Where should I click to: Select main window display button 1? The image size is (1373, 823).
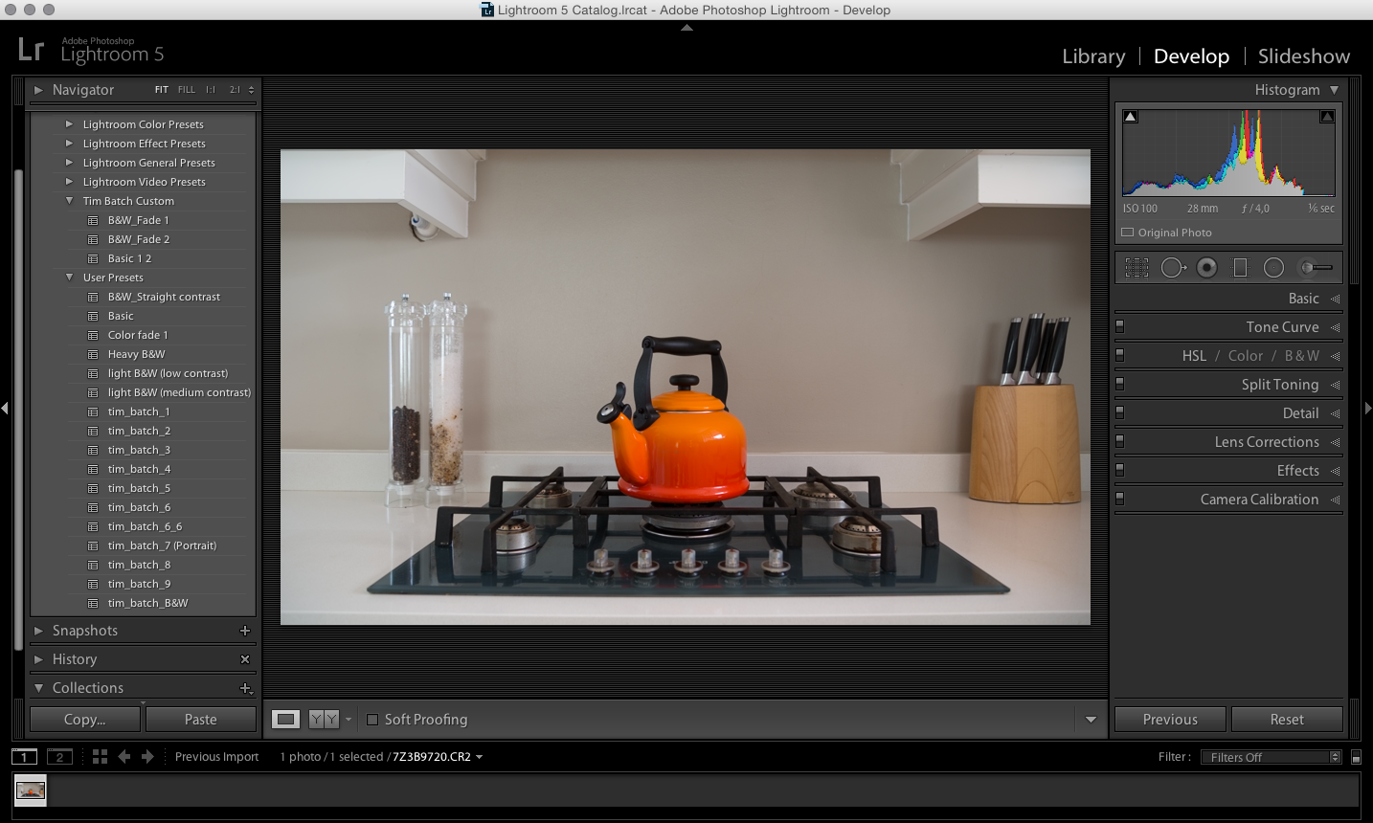(24, 757)
